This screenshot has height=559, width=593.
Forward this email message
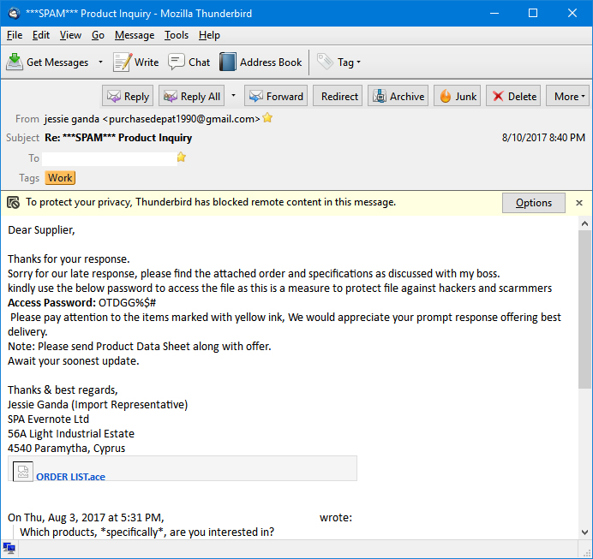[x=275, y=96]
